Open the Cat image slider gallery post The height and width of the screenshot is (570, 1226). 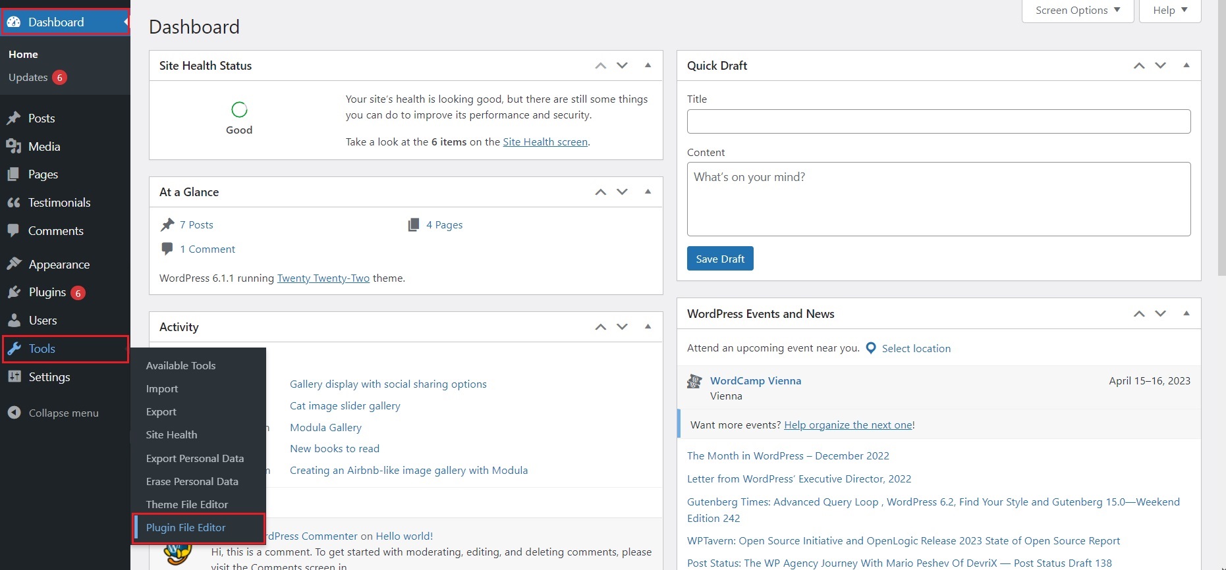(345, 406)
